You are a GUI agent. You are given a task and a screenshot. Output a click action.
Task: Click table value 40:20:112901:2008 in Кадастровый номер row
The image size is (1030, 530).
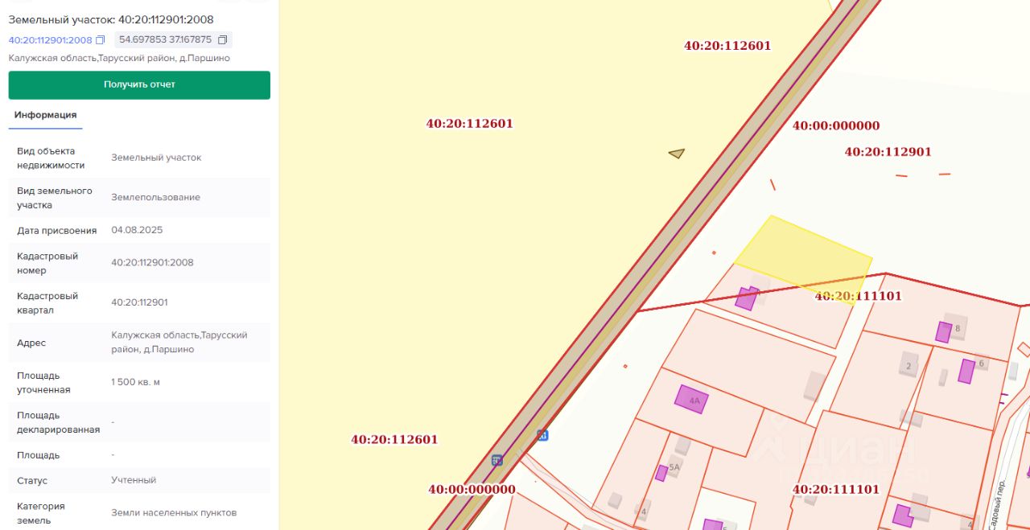tap(152, 262)
